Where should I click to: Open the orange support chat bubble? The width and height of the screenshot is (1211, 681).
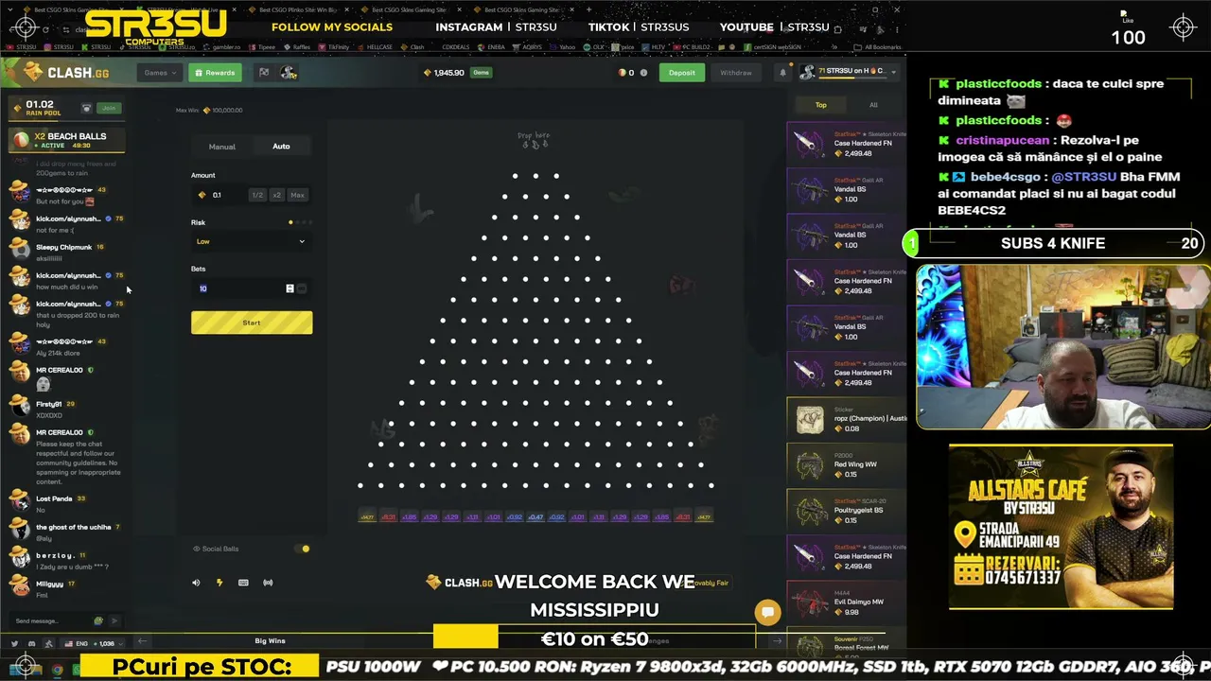(767, 612)
